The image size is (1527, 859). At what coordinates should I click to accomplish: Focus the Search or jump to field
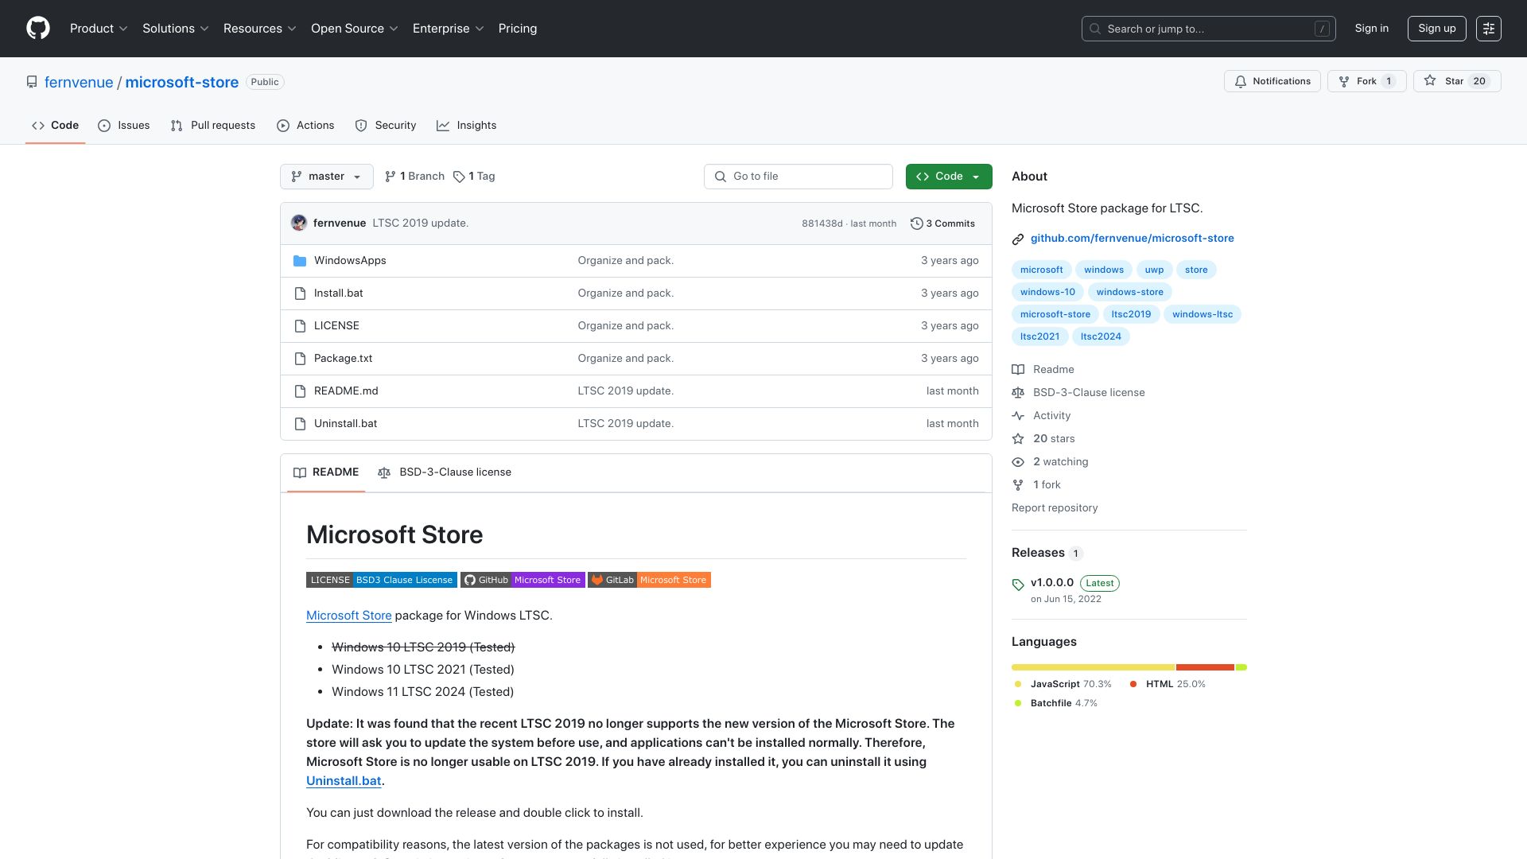[x=1208, y=29]
